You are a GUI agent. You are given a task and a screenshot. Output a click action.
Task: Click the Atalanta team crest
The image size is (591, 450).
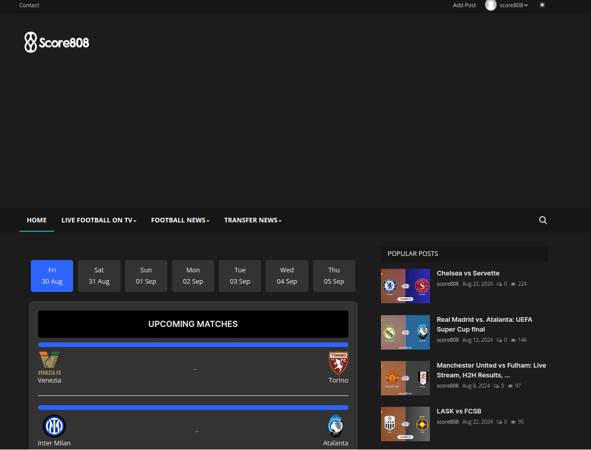pos(335,426)
